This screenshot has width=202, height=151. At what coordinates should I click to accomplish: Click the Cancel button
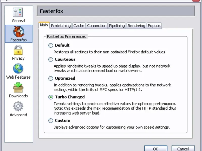click(x=183, y=149)
